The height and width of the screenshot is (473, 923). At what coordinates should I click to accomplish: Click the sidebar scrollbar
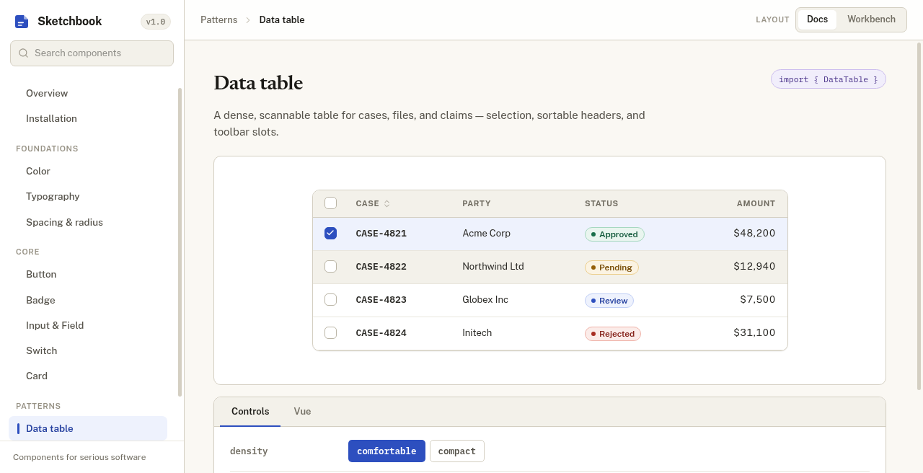point(180,242)
